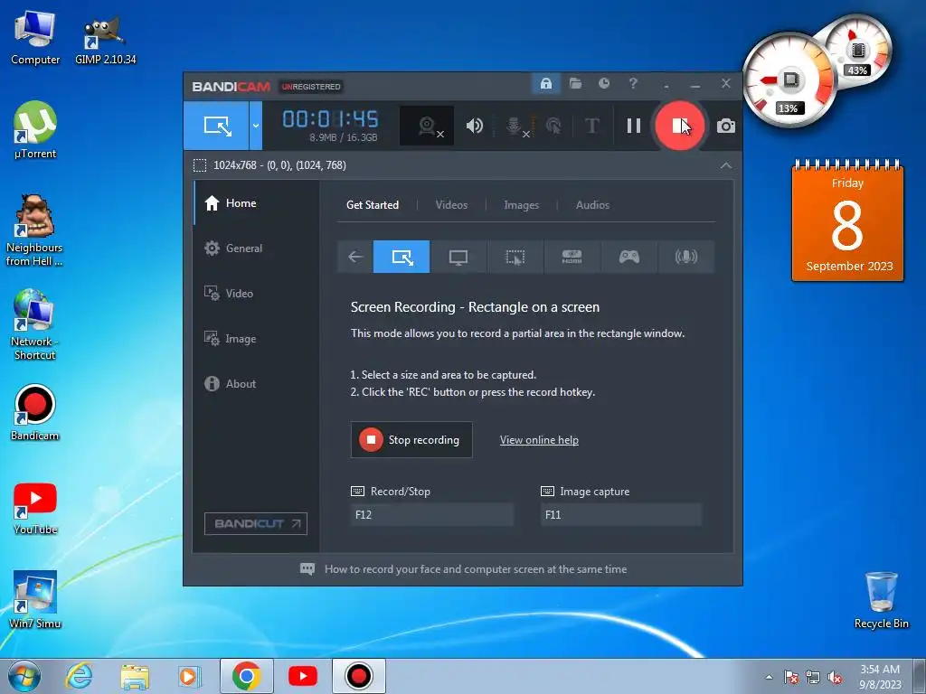Click the back arrow in the mode row
This screenshot has width=926, height=694.
[x=354, y=257]
